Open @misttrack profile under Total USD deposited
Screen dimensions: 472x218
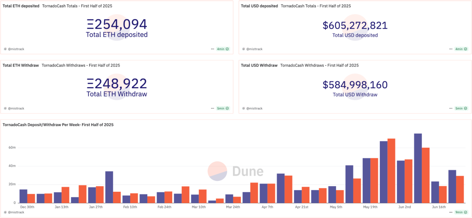(254, 49)
